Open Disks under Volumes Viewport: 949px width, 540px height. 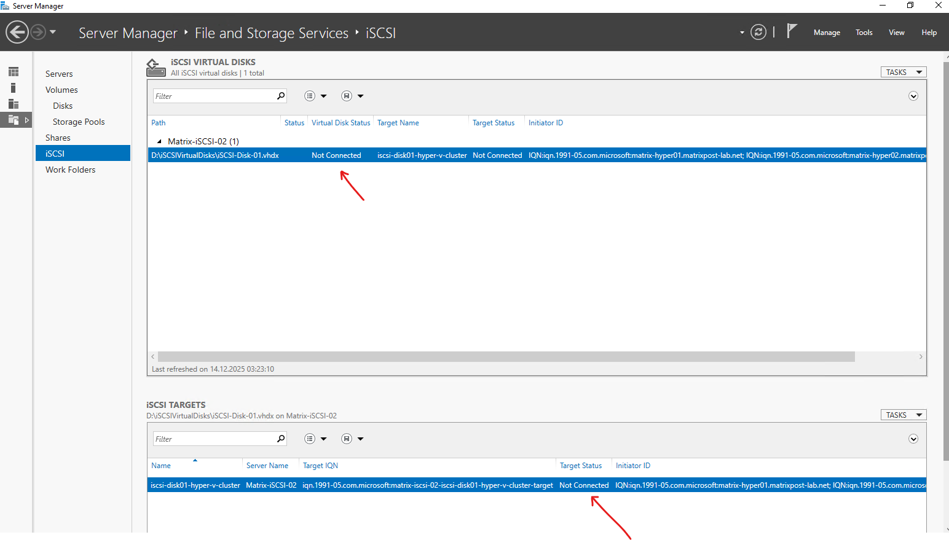pyautogui.click(x=63, y=106)
